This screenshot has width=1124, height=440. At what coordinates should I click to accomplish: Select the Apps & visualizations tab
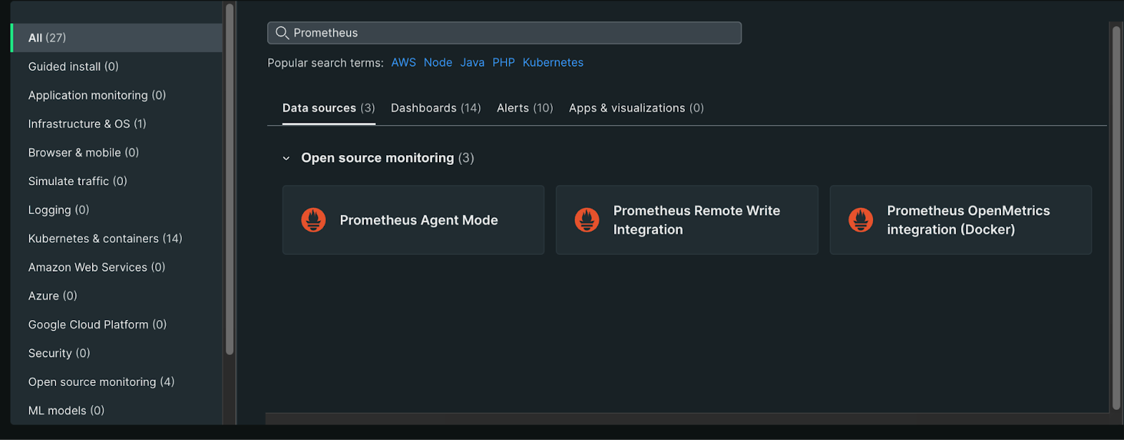[x=636, y=108]
